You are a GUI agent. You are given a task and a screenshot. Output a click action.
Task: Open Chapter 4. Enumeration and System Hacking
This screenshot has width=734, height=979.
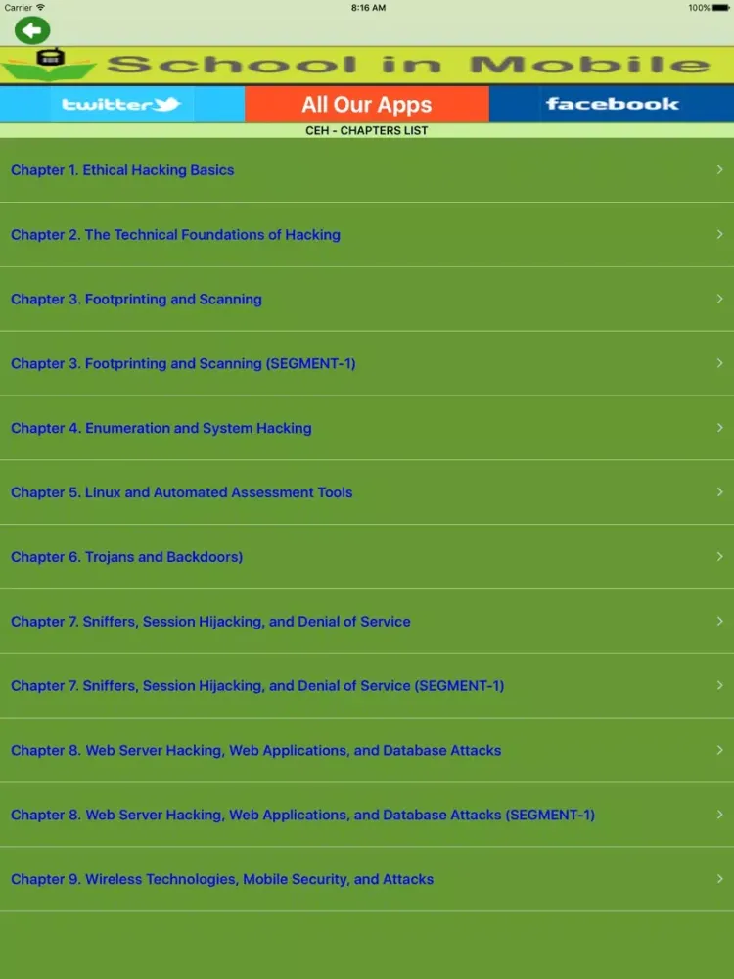tap(367, 428)
